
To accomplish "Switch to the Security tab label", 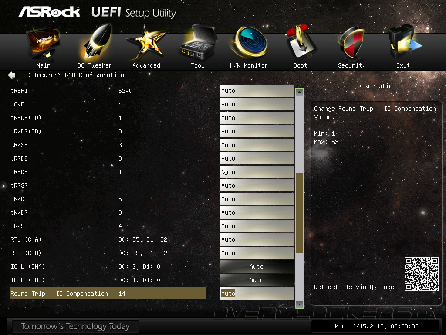I will click(x=352, y=65).
